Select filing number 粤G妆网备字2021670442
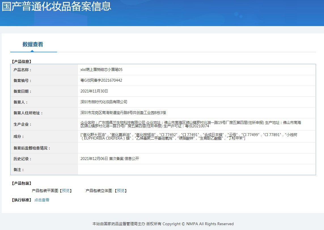This screenshot has width=324, height=230. 101,80
